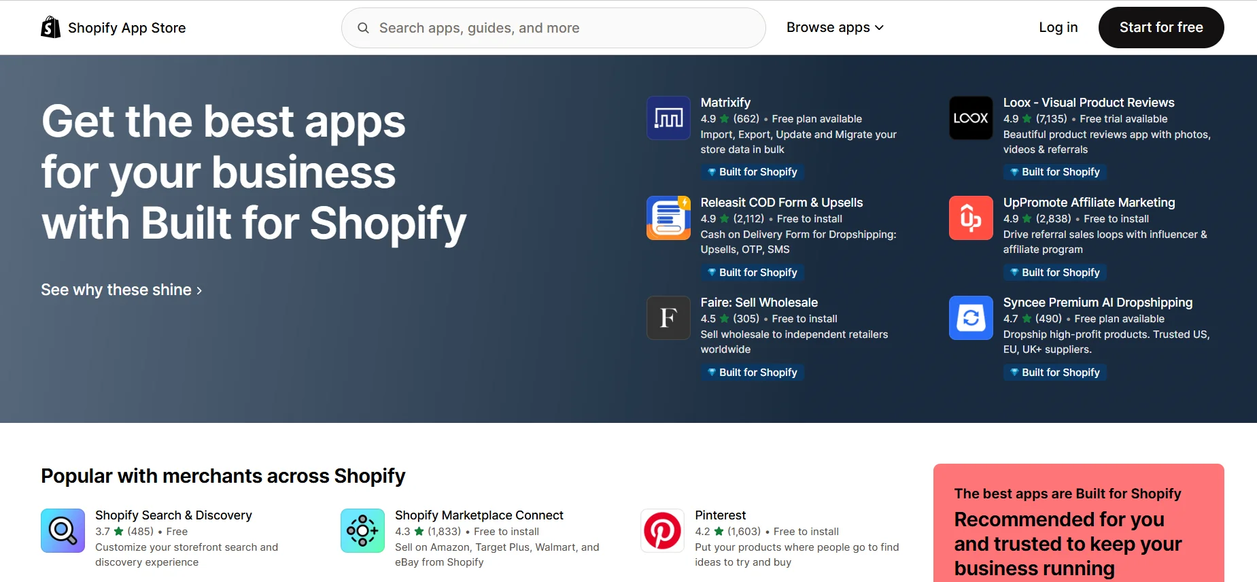Click the Shopify bag logo icon
This screenshot has width=1257, height=582.
click(51, 27)
